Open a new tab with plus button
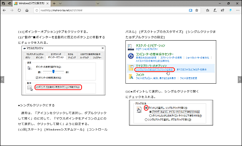Viewport: 242px width, 146px height. pyautogui.click(x=54, y=3)
